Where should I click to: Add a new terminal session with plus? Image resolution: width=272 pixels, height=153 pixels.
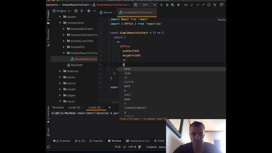tap(110, 108)
